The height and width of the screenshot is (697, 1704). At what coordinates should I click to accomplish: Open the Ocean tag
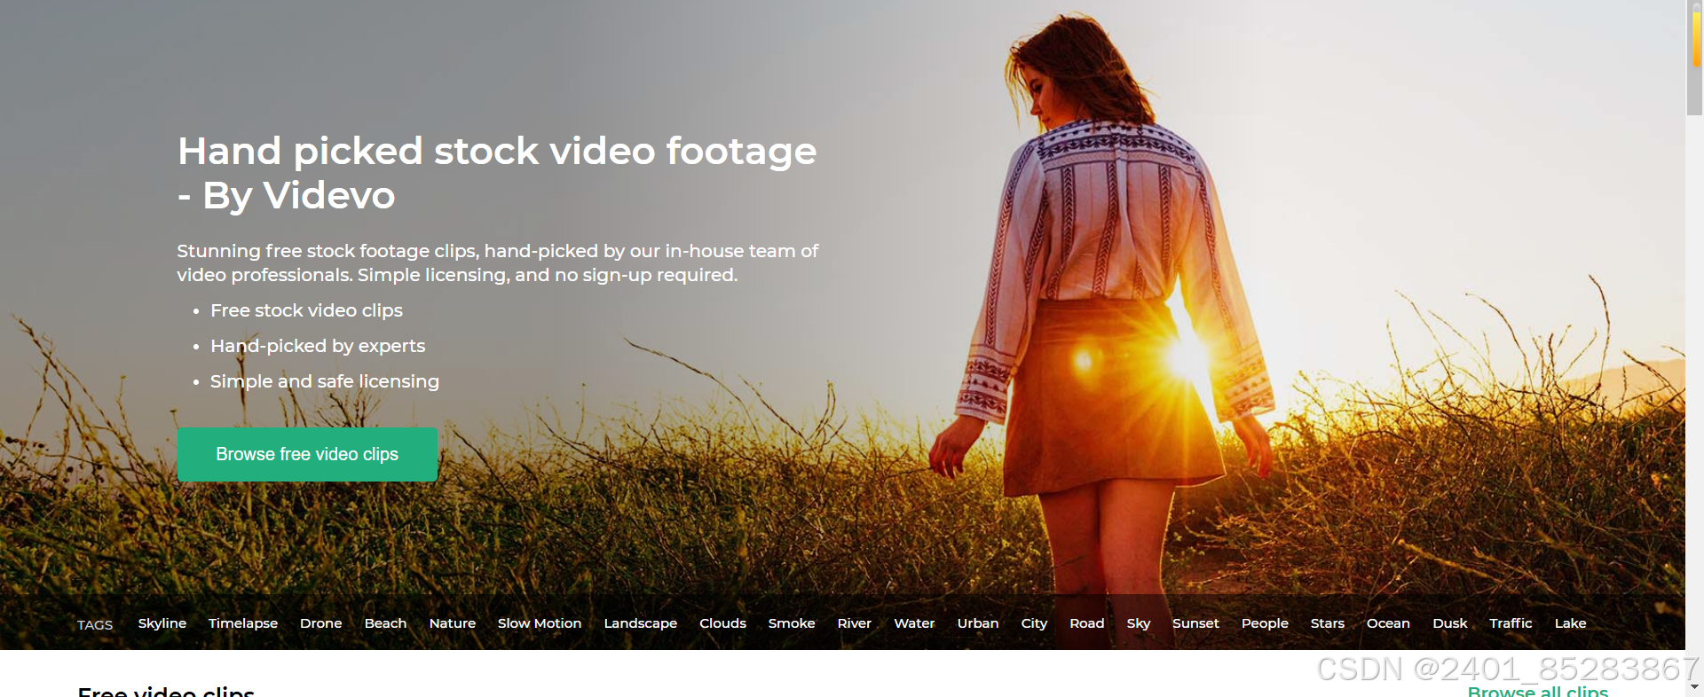coord(1388,623)
